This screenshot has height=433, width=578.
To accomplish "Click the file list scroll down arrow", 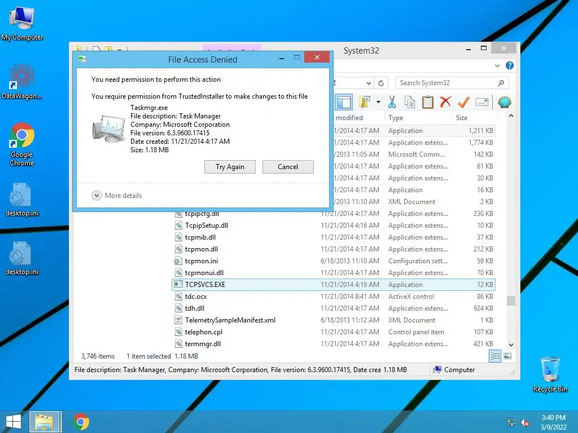I will pyautogui.click(x=511, y=345).
